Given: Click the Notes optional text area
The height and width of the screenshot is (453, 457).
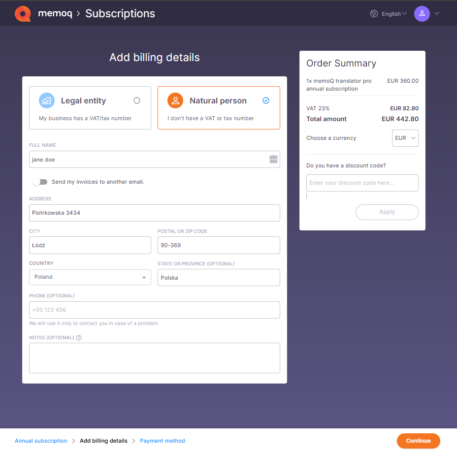Looking at the screenshot, I should coord(155,358).
